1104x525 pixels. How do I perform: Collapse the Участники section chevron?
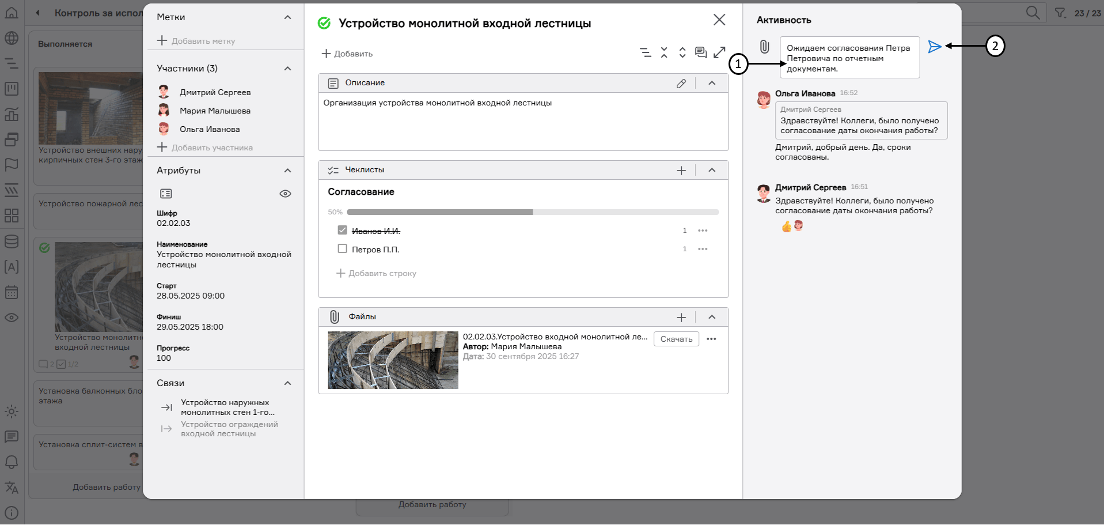click(x=287, y=69)
